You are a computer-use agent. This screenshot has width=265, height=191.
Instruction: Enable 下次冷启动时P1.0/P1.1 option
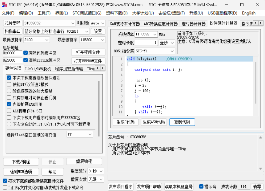coord(9,124)
